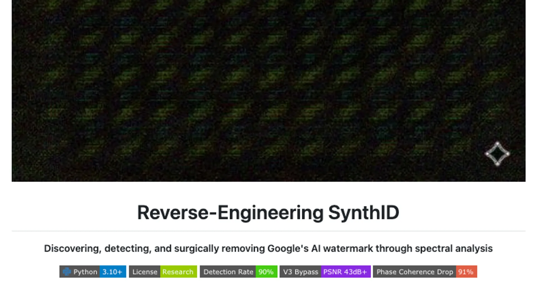Click the word Google's in the subtitle

[x=288, y=248]
